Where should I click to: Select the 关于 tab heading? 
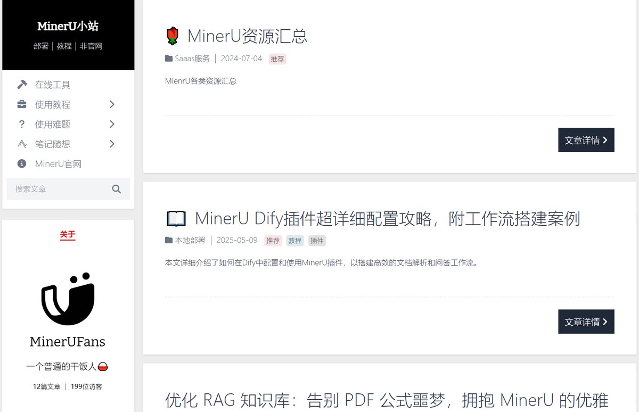(x=68, y=235)
